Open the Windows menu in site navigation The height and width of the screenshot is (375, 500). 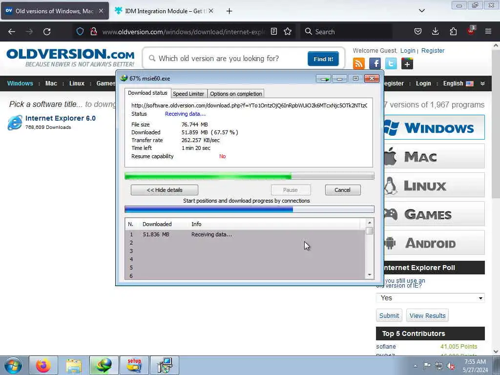click(20, 83)
